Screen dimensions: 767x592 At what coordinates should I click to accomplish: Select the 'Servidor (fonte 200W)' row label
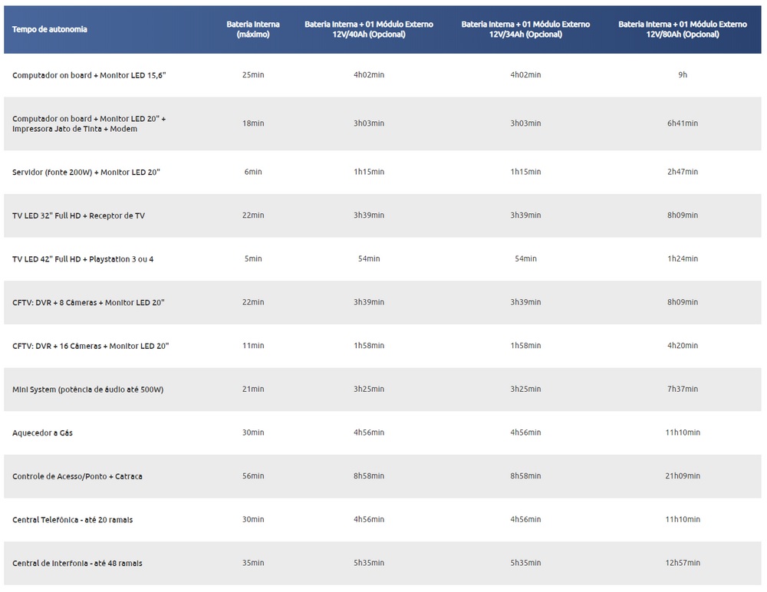click(x=86, y=172)
